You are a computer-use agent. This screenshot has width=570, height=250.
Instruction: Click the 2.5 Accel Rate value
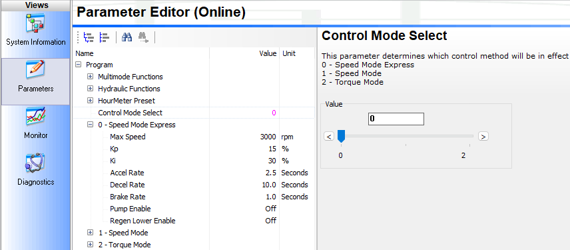[271, 173]
